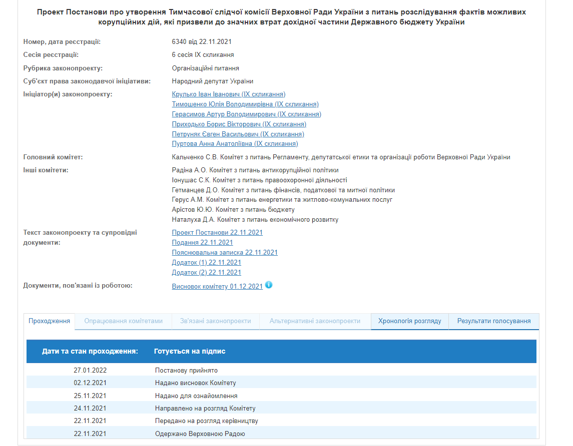
Task: Click label Ініціатор(и) законопроекту
Action: (68, 94)
